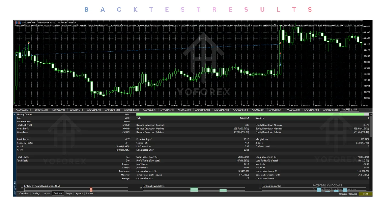Click the '4138.55' price axis label
387x217 pixels.
point(367,26)
